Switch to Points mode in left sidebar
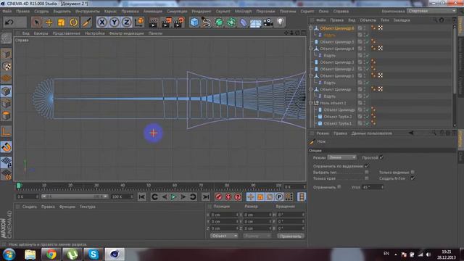This screenshot has width=464, height=261. click(x=7, y=91)
